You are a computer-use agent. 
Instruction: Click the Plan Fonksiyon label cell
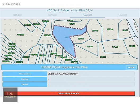[25, 74]
